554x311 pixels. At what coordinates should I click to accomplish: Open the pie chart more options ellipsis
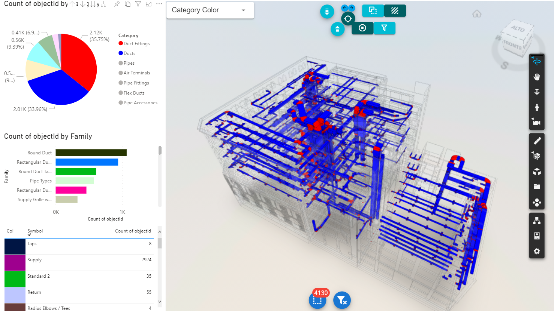coord(159,4)
